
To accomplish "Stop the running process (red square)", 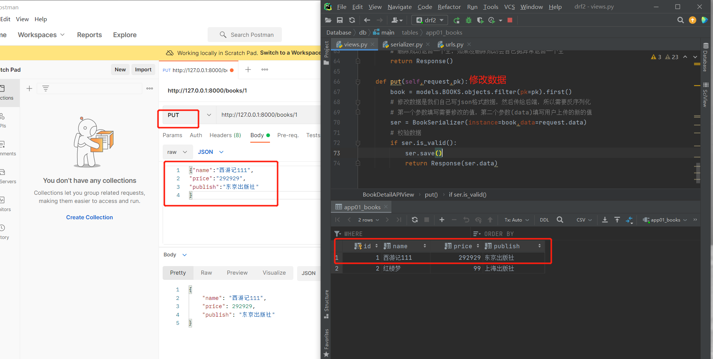I will [509, 20].
